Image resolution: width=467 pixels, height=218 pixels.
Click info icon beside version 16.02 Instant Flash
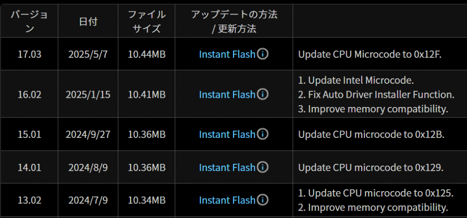263,94
